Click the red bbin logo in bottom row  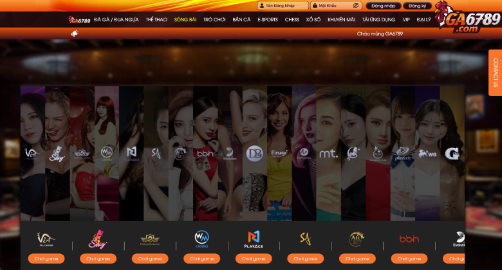409,239
